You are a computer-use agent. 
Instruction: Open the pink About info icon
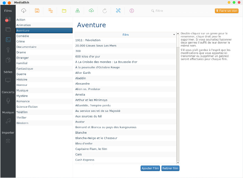point(132,11)
